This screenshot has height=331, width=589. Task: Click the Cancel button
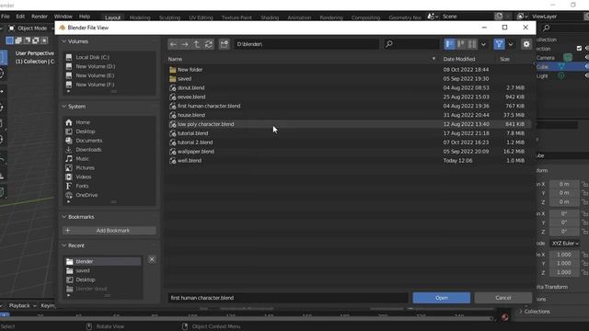[x=503, y=298]
